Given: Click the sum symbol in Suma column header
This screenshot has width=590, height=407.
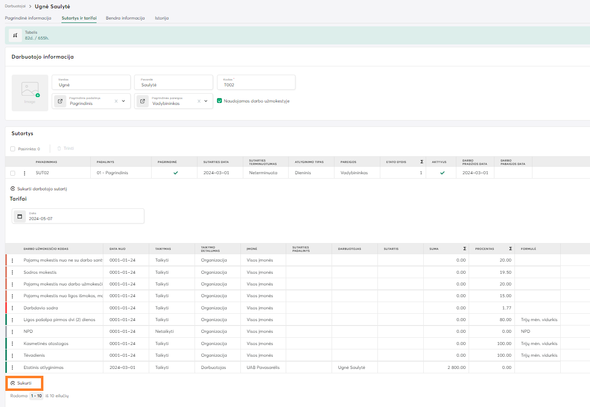Looking at the screenshot, I should [x=464, y=249].
